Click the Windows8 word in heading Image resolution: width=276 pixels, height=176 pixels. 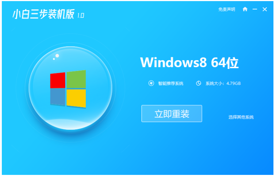click(x=173, y=62)
